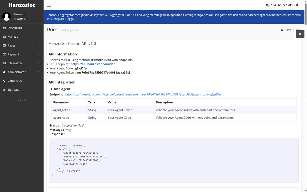Open the Pages sidebar menu
Viewport: 307px width, 192px height.
tap(22, 46)
